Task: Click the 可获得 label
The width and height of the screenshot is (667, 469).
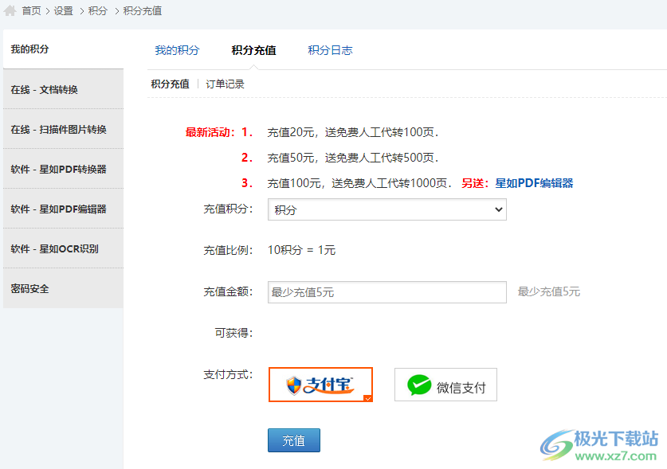Action: pyautogui.click(x=233, y=333)
